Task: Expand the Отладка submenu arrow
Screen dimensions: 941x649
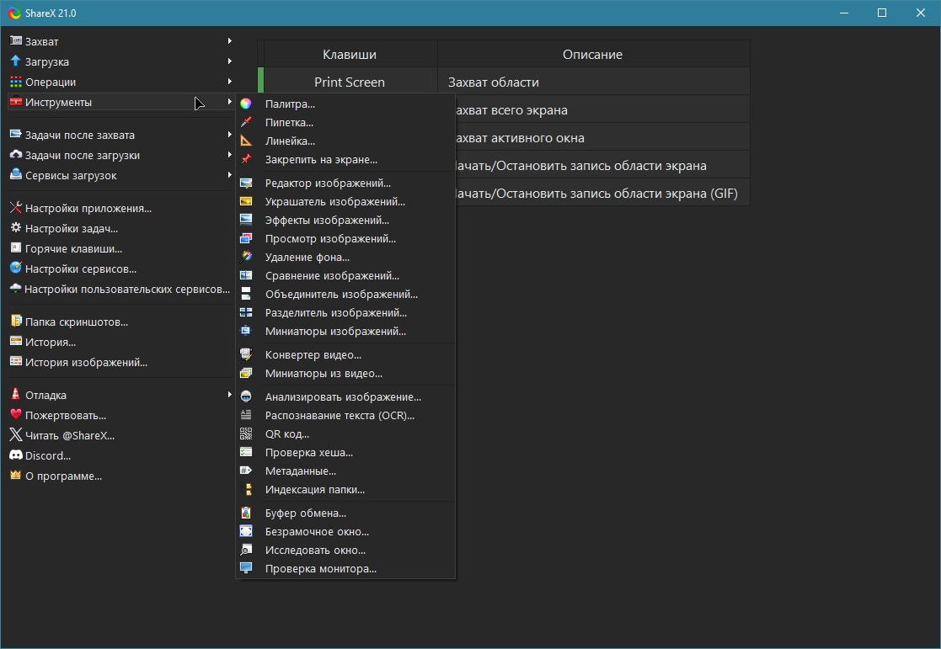Action: [x=230, y=395]
